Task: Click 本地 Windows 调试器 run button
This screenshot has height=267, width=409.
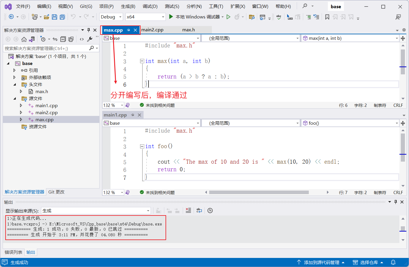Action: pyautogui.click(x=194, y=17)
